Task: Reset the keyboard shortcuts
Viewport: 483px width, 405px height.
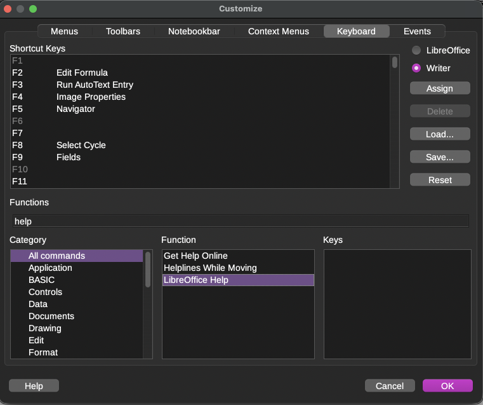Action: (x=440, y=180)
